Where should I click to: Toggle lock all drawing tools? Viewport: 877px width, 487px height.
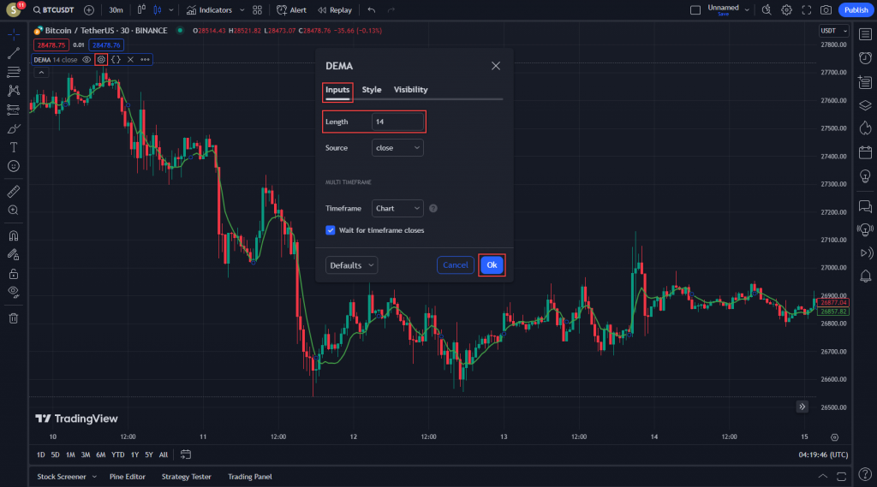click(14, 273)
